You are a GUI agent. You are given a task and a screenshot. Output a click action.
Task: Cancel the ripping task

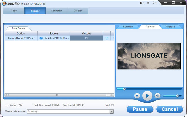click(x=169, y=109)
